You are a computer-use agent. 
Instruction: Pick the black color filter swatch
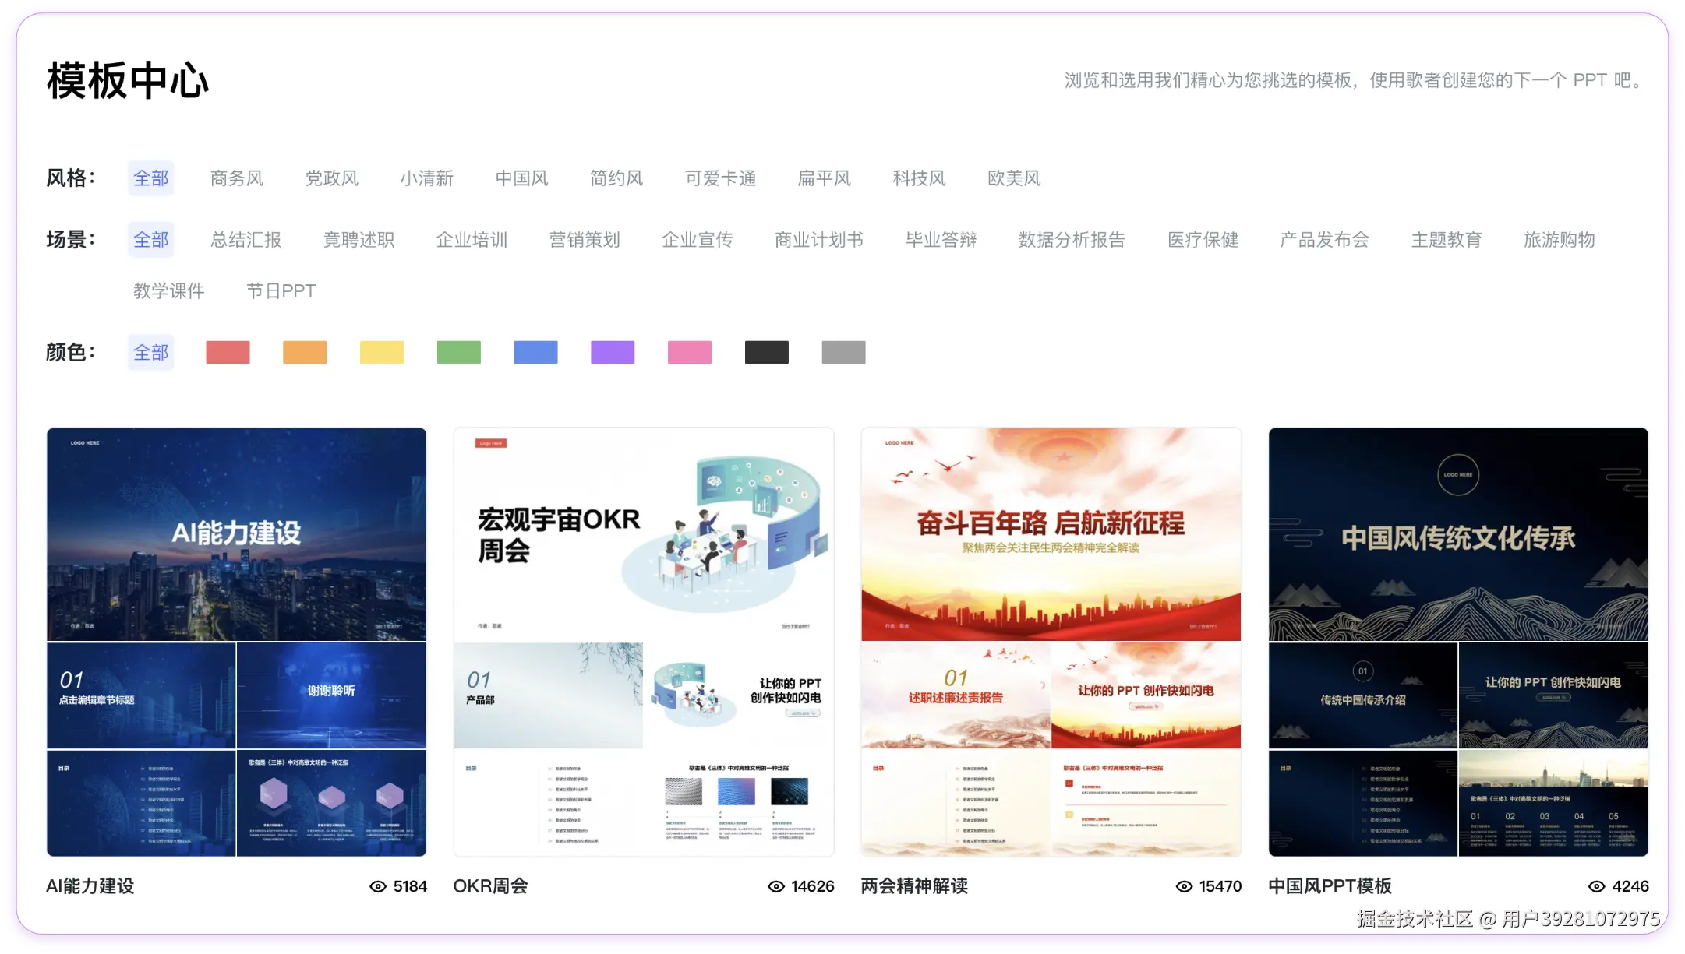[x=766, y=353]
